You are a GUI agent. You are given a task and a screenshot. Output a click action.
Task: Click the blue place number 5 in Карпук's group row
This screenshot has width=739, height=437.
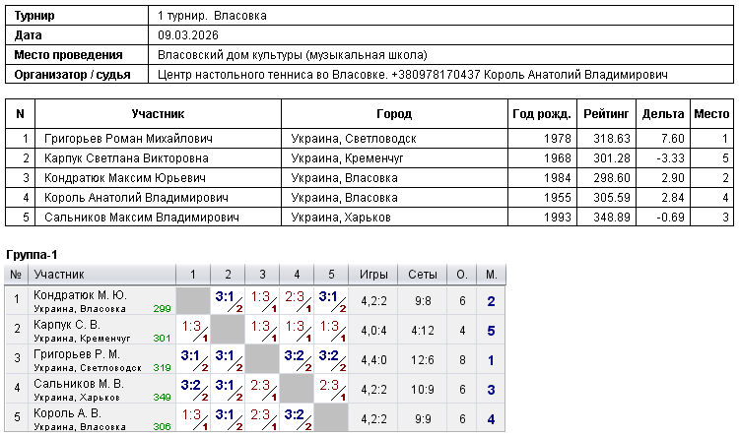click(491, 331)
